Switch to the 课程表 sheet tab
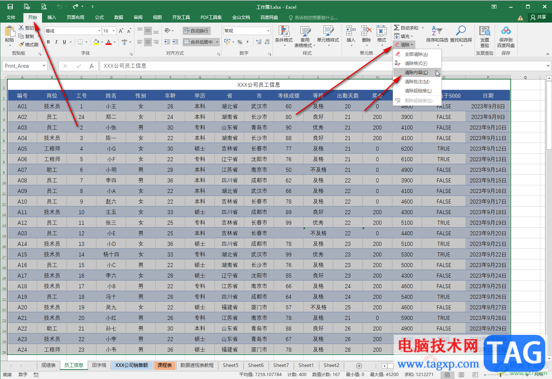The width and height of the screenshot is (552, 379). click(x=165, y=365)
